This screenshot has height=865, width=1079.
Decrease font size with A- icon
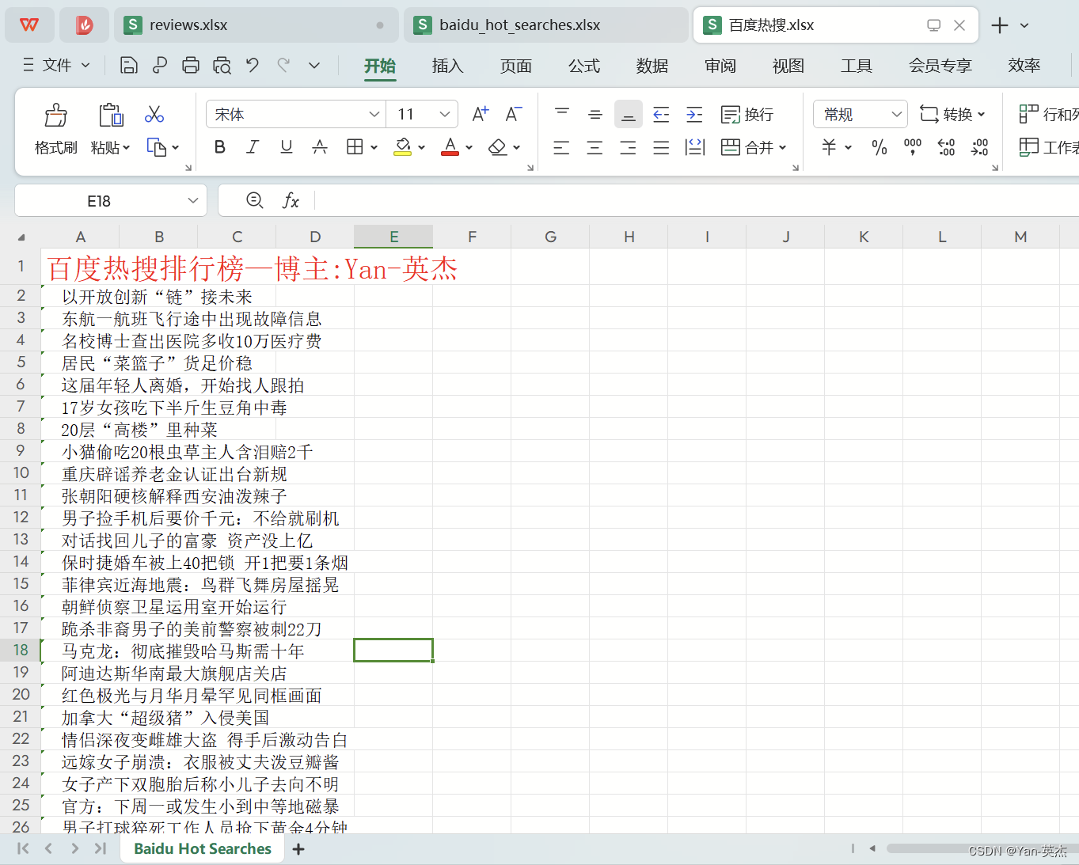click(513, 115)
